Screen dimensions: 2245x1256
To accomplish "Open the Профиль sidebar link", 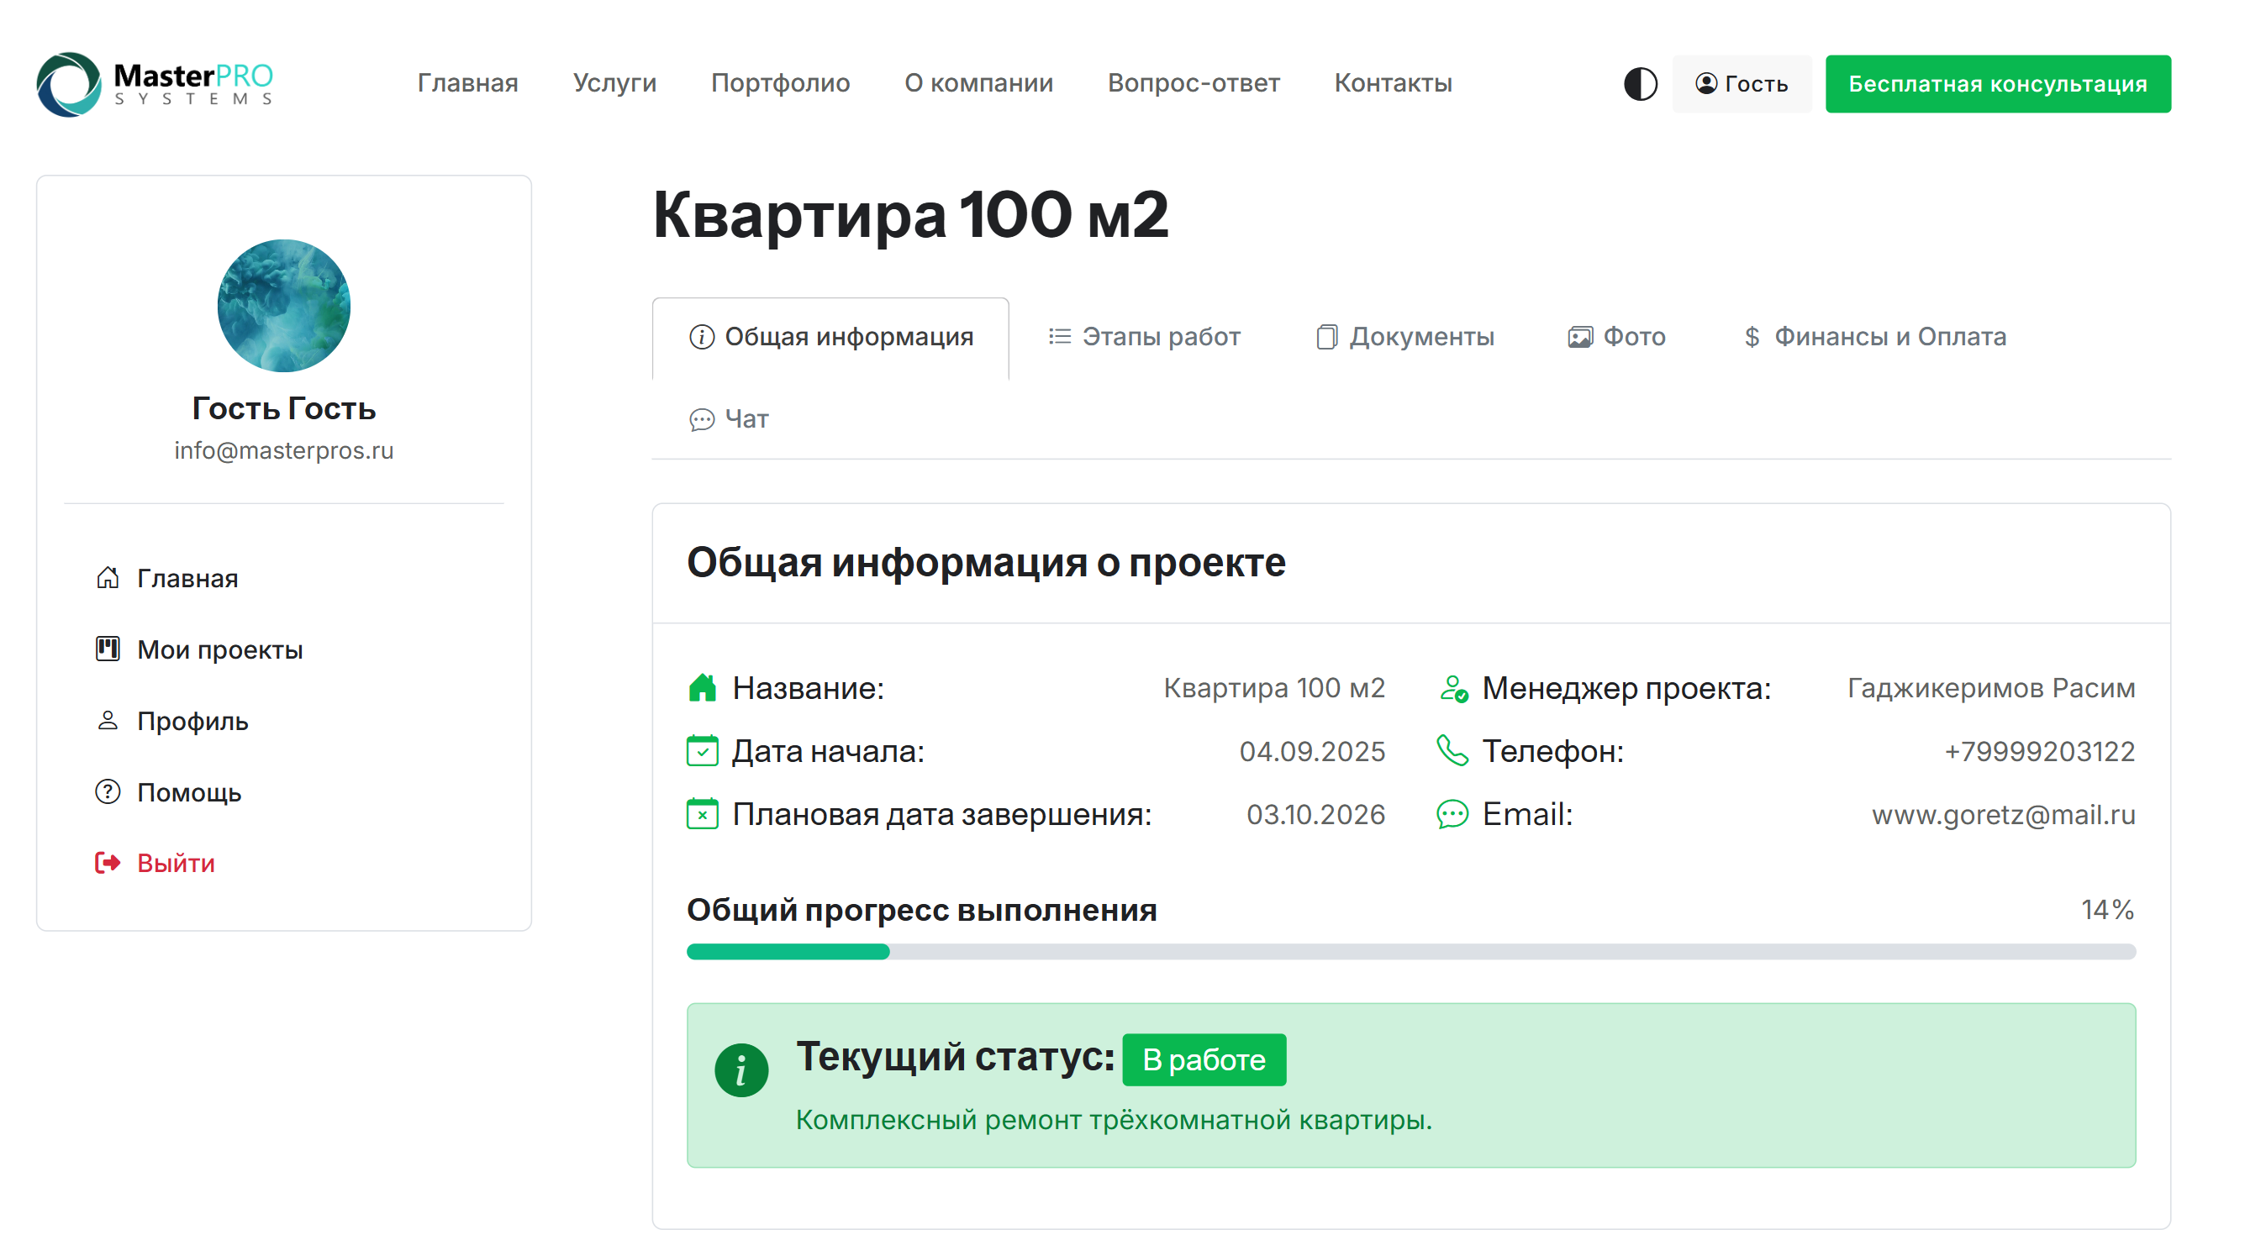I will point(192,721).
